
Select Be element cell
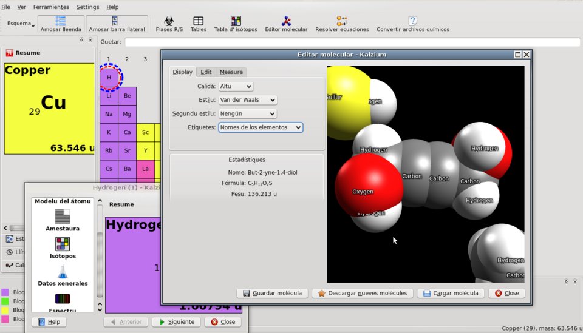coord(127,96)
